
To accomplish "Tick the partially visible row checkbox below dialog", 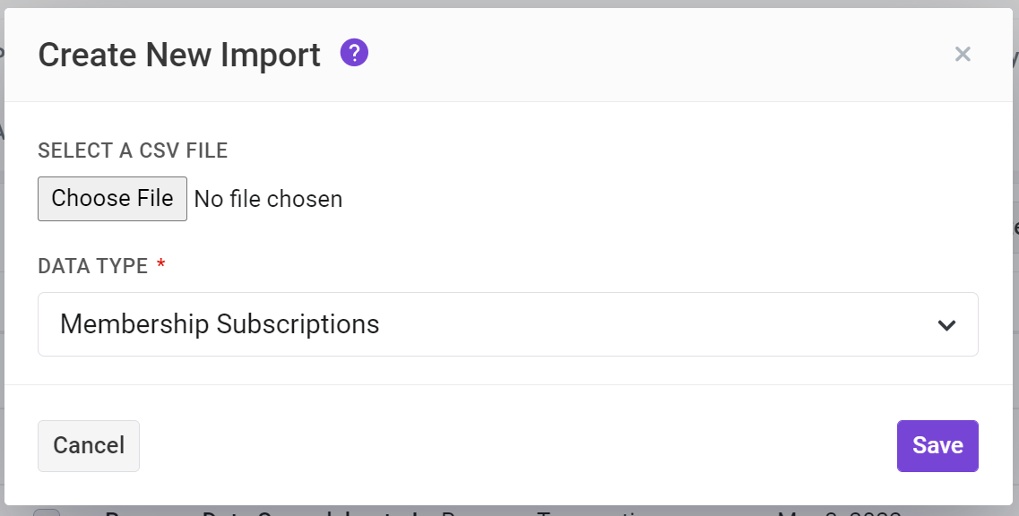I will tap(47, 512).
